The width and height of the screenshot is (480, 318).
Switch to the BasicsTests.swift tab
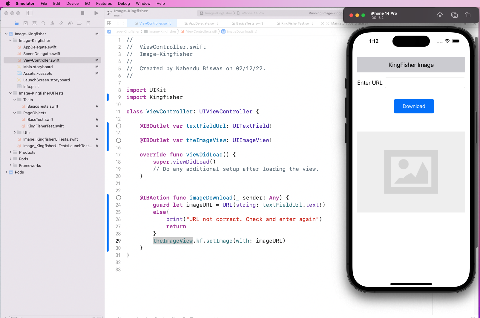247,23
